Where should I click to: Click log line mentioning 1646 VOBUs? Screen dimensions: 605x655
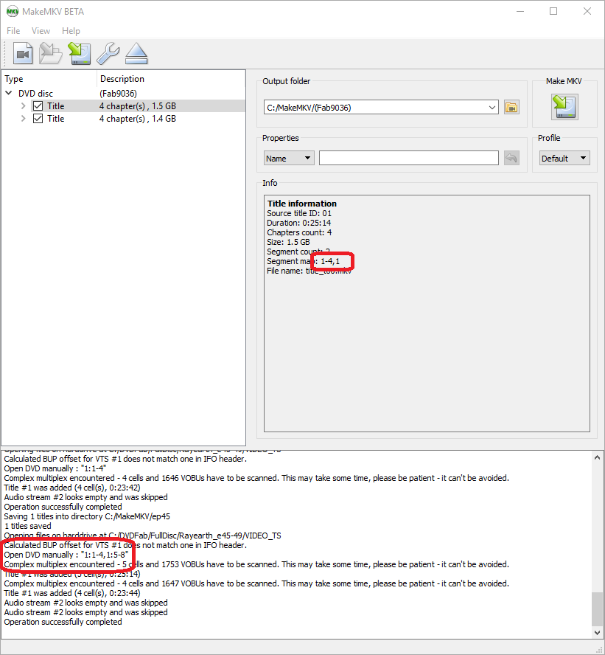pos(256,478)
